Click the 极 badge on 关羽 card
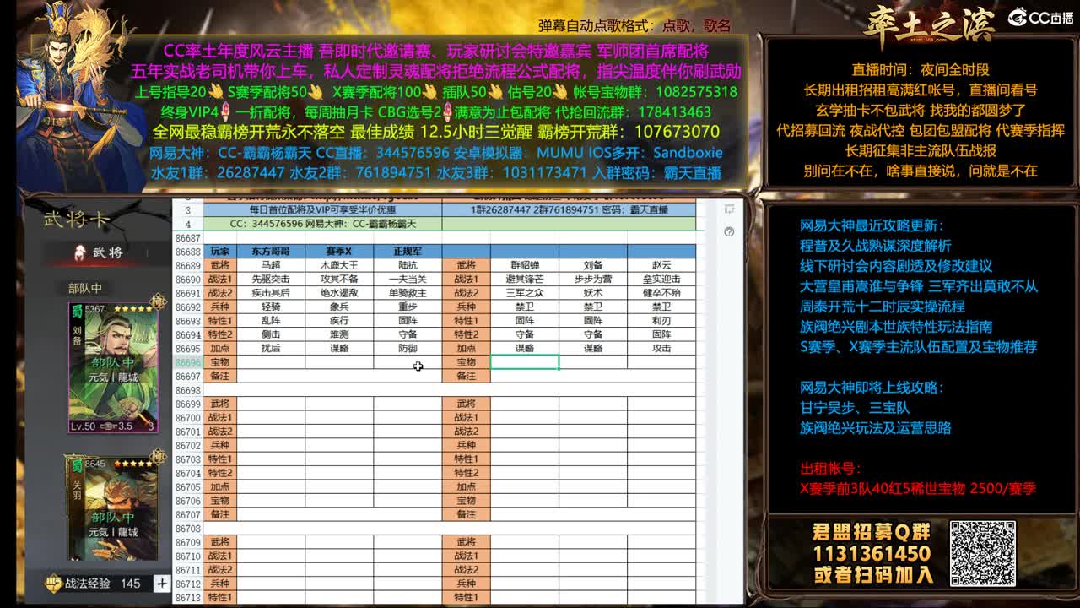Viewport: 1080px width, 608px height. tap(157, 458)
